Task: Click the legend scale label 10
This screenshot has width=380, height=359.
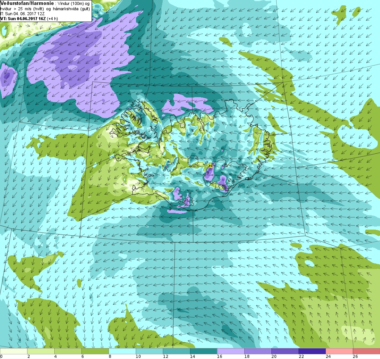Action: click(x=138, y=356)
